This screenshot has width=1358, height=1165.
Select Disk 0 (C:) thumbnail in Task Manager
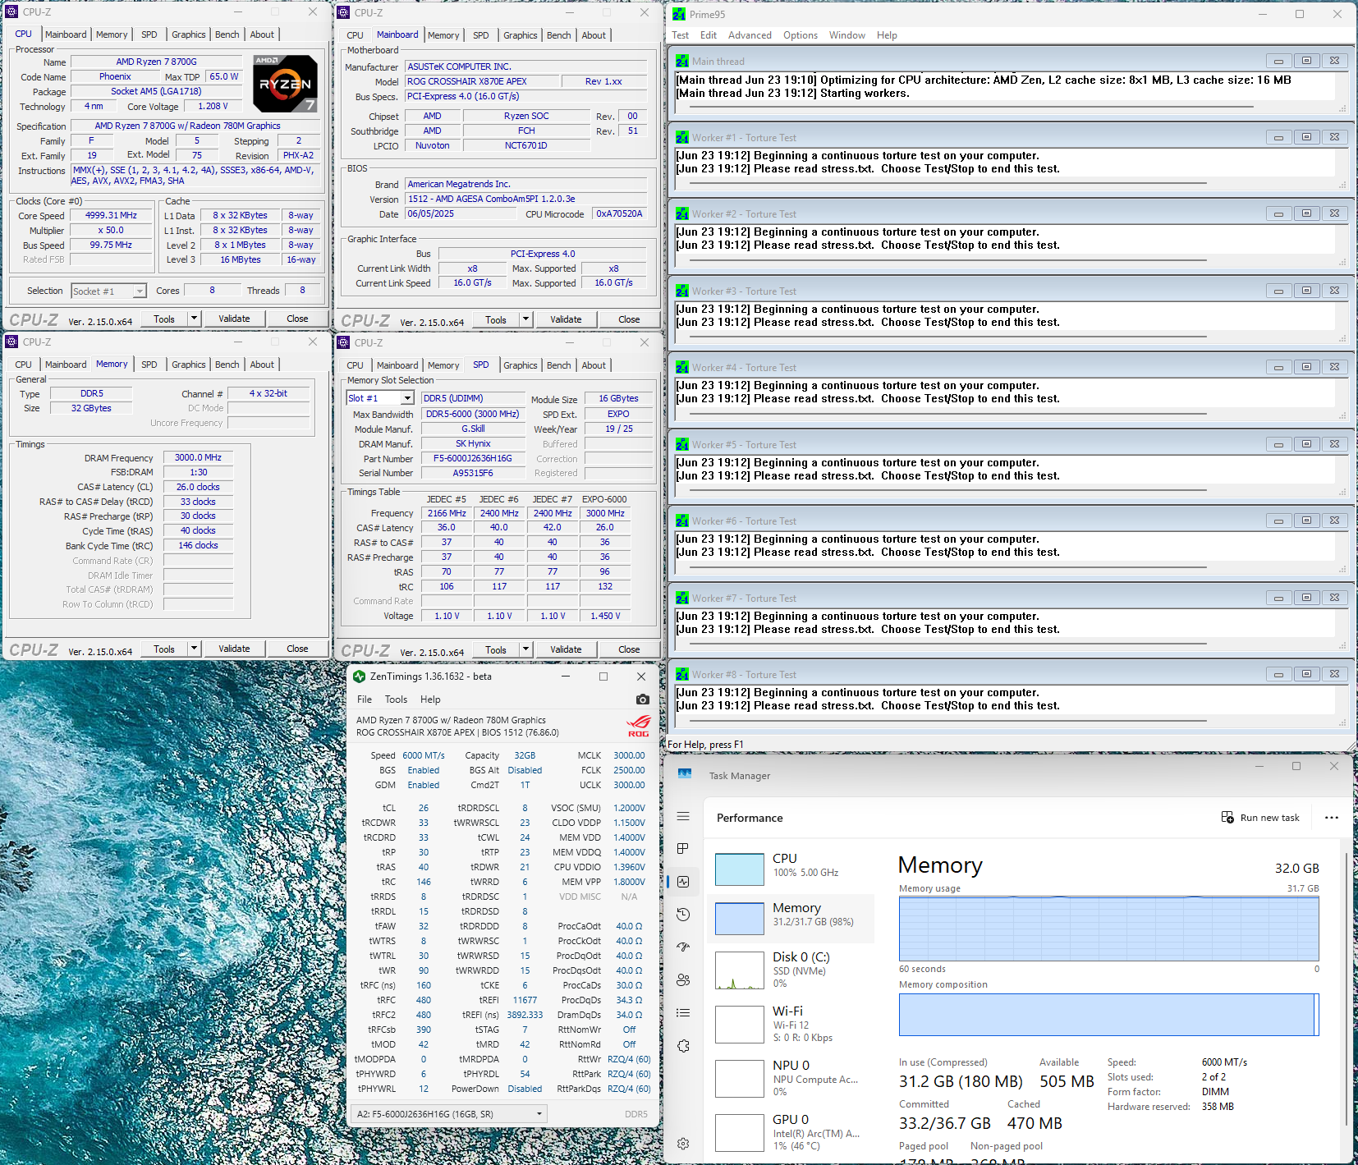coord(740,970)
